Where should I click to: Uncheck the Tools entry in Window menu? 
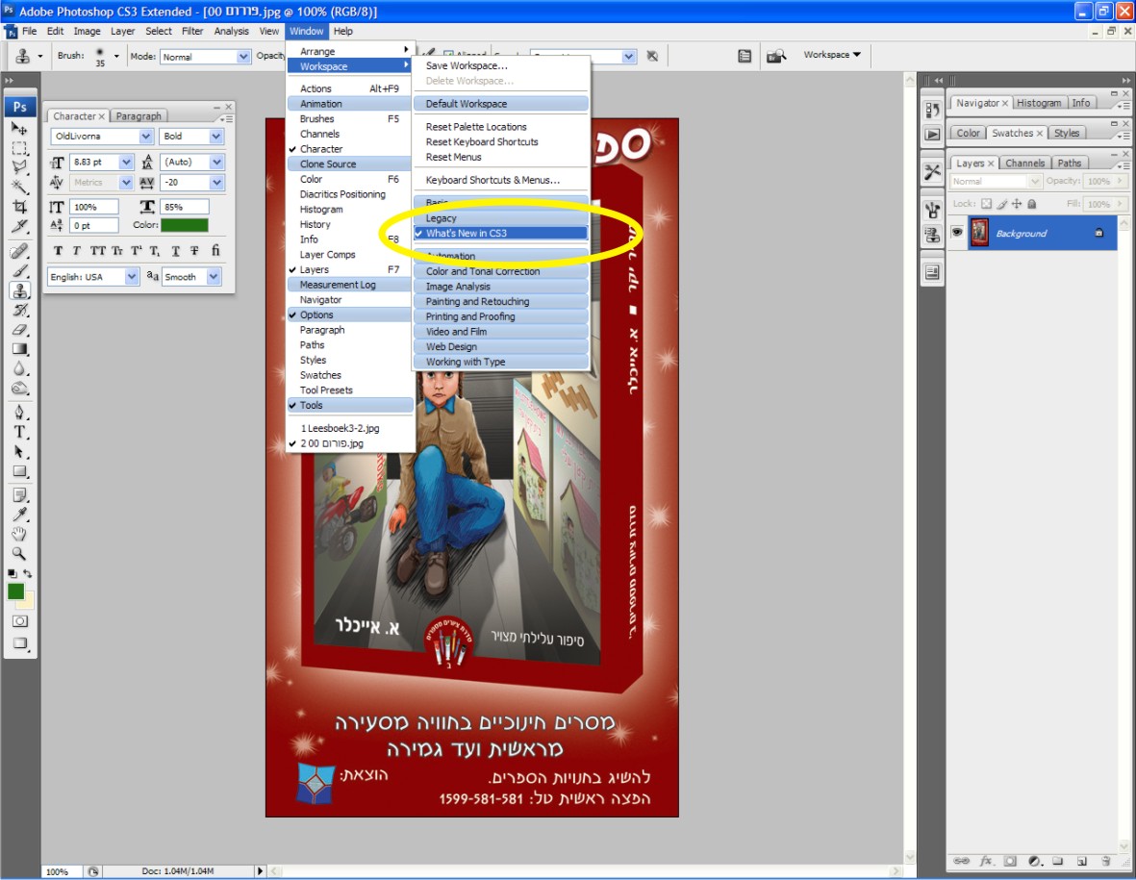pyautogui.click(x=350, y=406)
